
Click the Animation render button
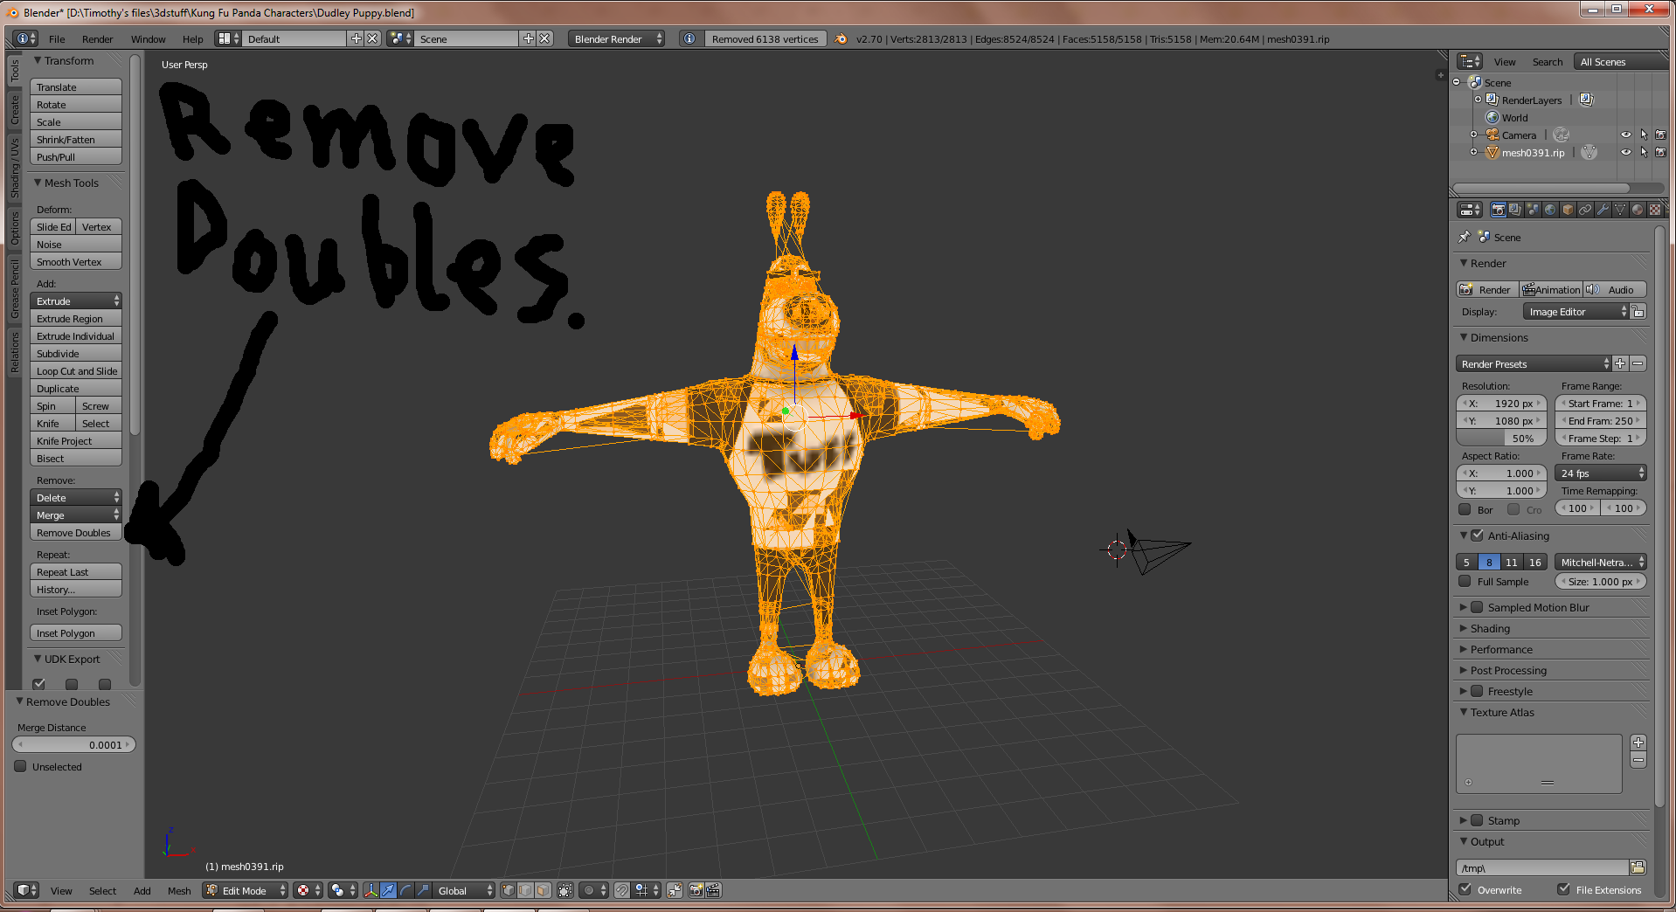(1551, 289)
